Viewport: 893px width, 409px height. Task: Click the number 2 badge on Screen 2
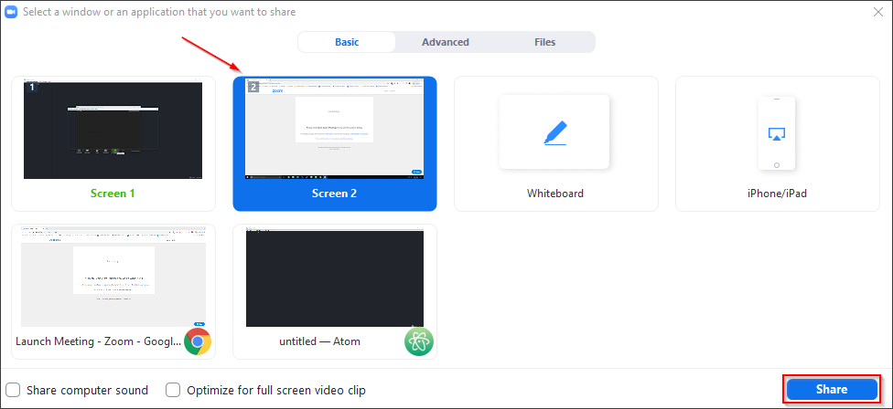click(253, 88)
